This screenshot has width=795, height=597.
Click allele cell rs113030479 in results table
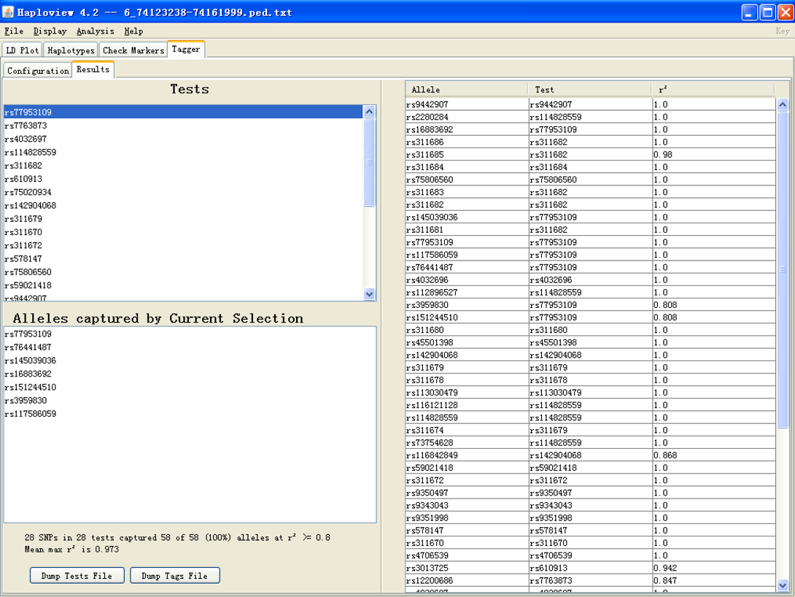click(467, 393)
